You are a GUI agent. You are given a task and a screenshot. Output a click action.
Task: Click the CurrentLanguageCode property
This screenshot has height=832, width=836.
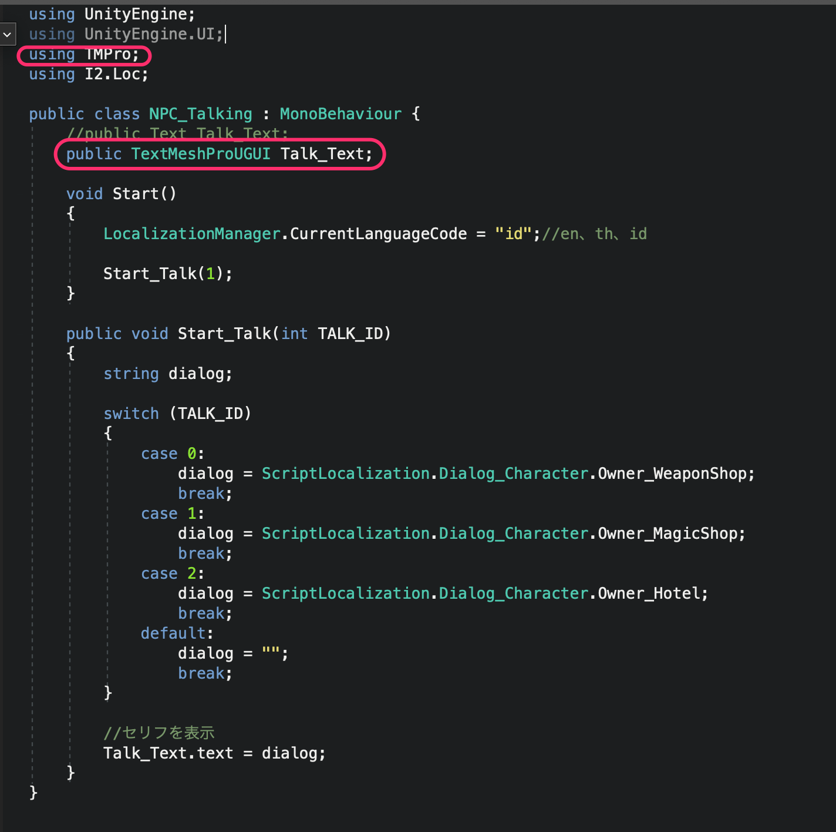coord(378,234)
